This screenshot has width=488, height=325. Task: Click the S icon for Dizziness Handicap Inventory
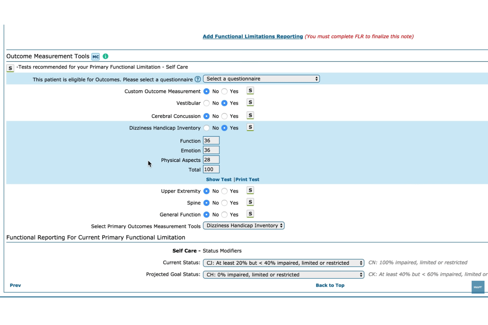click(x=250, y=127)
